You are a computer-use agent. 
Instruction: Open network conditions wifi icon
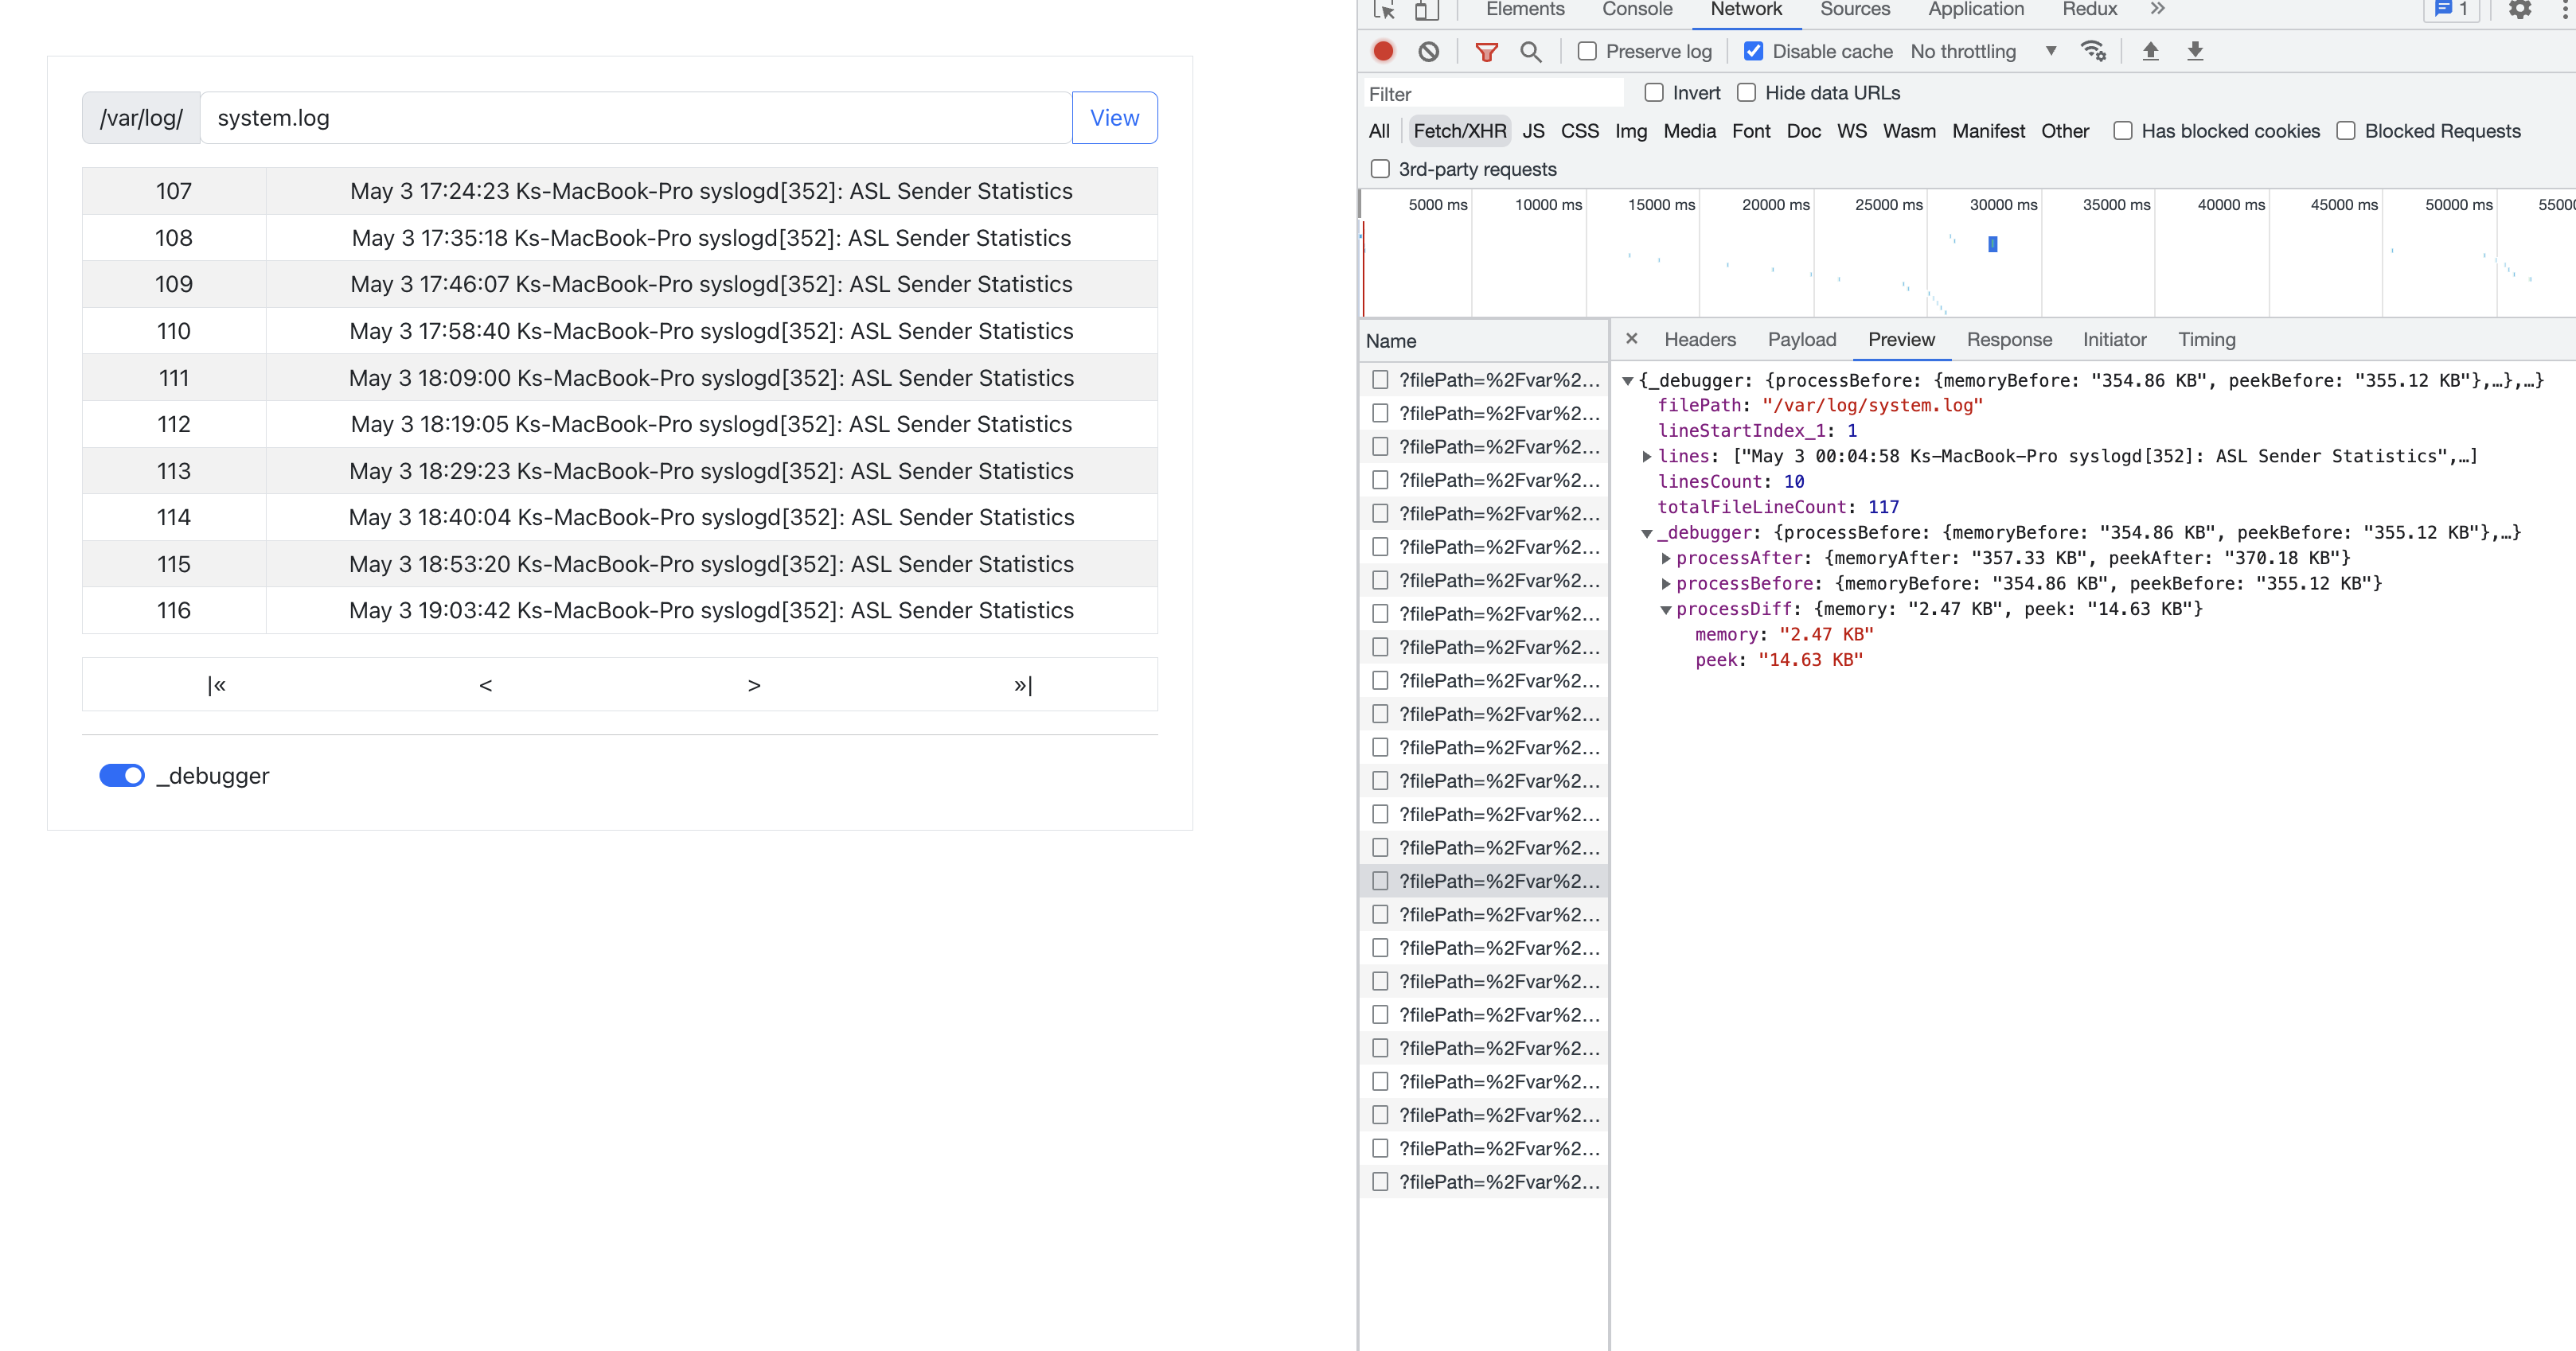pyautogui.click(x=2093, y=51)
